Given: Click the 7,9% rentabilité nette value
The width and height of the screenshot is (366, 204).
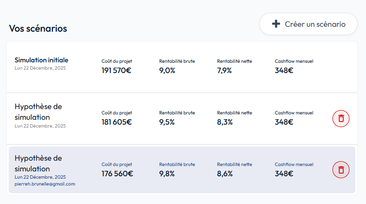Looking at the screenshot, I should coord(224,71).
